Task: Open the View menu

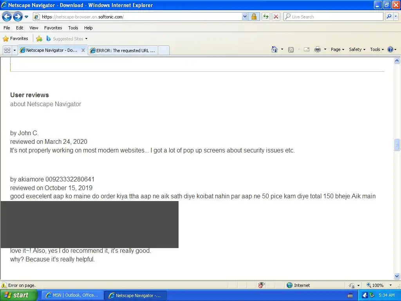Action: [34, 28]
